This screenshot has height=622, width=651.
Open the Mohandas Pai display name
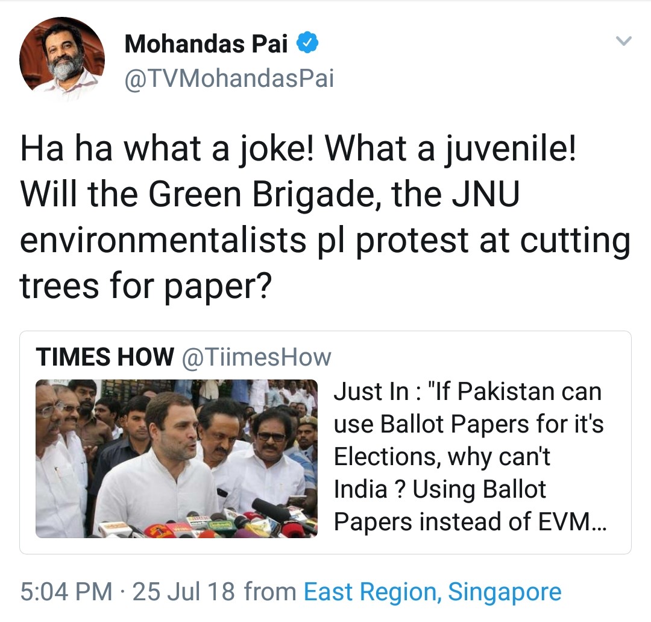point(206,43)
